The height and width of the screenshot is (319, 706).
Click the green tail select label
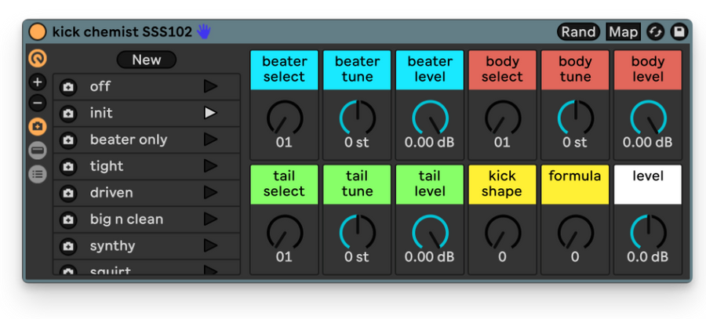(284, 184)
